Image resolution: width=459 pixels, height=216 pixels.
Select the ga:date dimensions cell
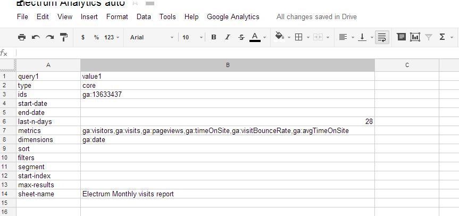coord(228,139)
